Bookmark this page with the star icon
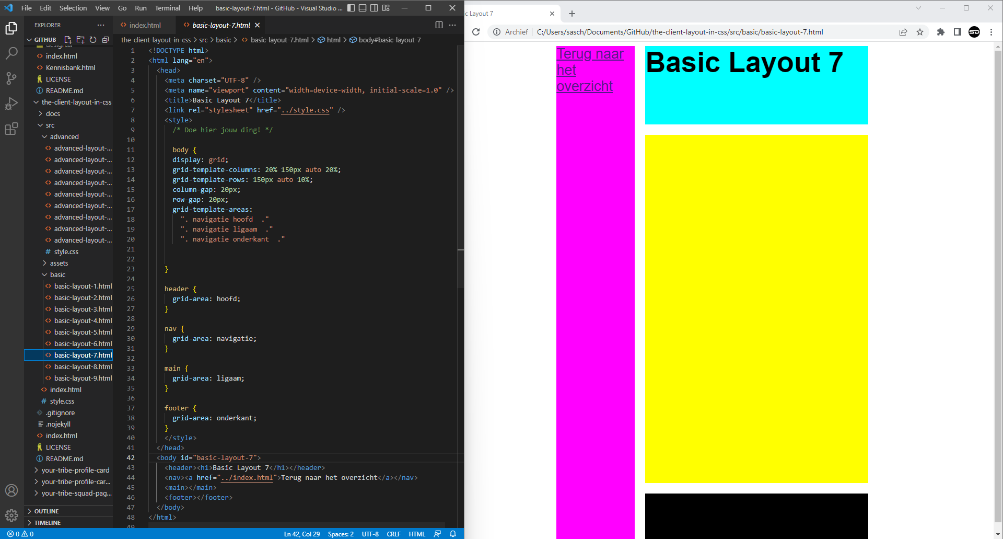 point(920,32)
